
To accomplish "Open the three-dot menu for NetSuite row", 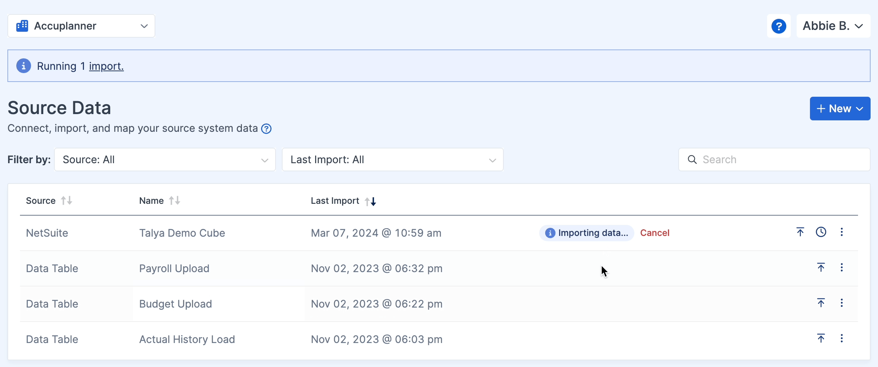I will 842,232.
